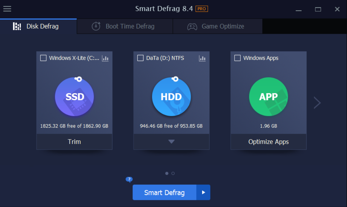Click "Windows X-Lite (C:..." drive label
The height and width of the screenshot is (207, 347).
(74, 58)
